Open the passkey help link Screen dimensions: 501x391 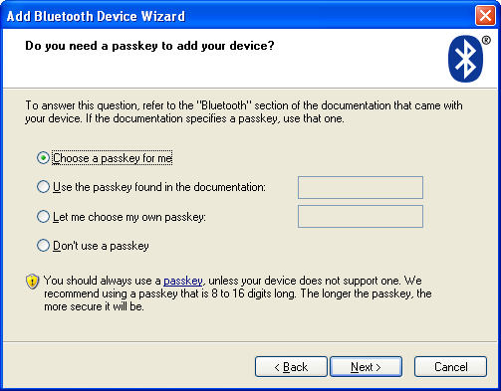tap(183, 281)
